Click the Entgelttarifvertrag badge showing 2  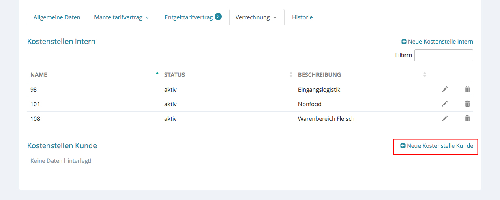pyautogui.click(x=218, y=17)
